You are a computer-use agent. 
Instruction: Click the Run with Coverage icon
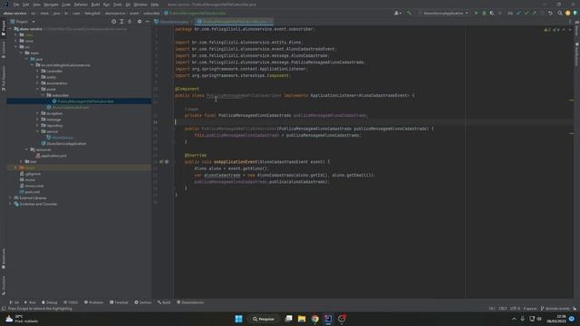point(491,13)
